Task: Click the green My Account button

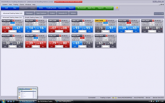Action: 82,8
